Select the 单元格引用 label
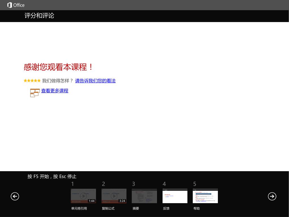The width and height of the screenshot is (289, 217). [79, 209]
